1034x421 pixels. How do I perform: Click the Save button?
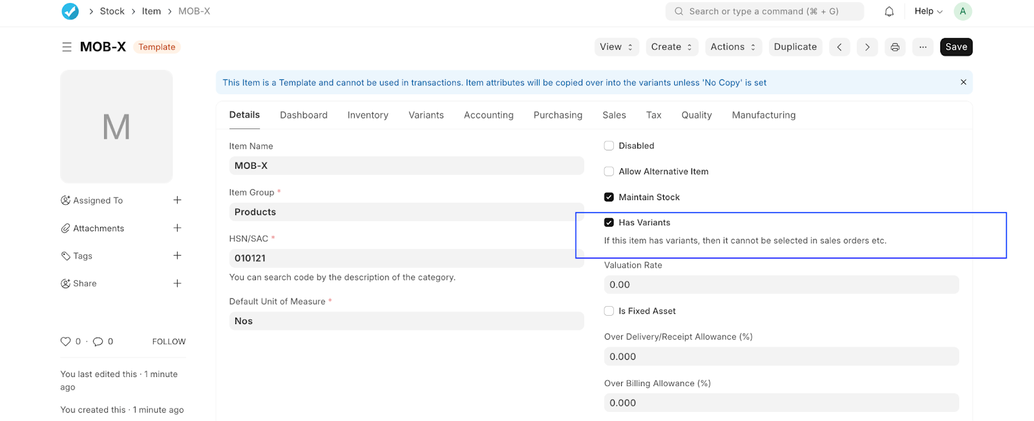tap(956, 47)
